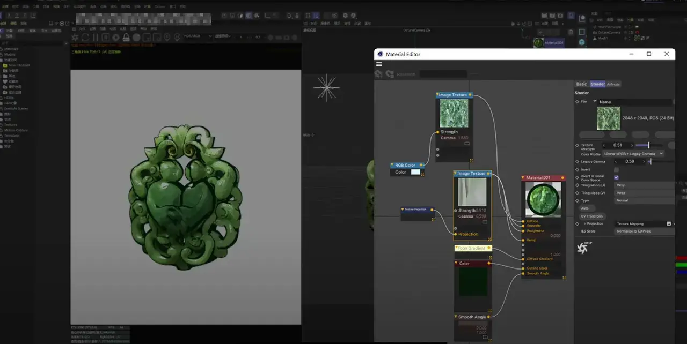Open the Animate tab next to Shader
The height and width of the screenshot is (344, 687).
[613, 84]
